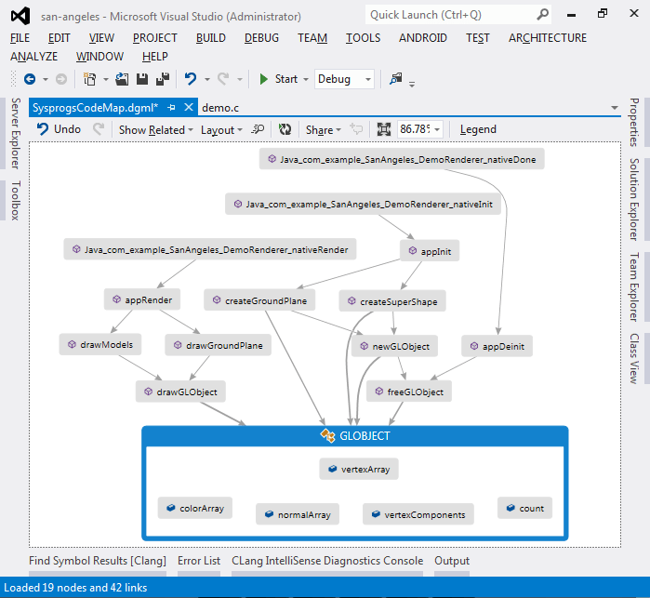Open the Toolbox side panel
Screen dimensions: 650x598
15,200
